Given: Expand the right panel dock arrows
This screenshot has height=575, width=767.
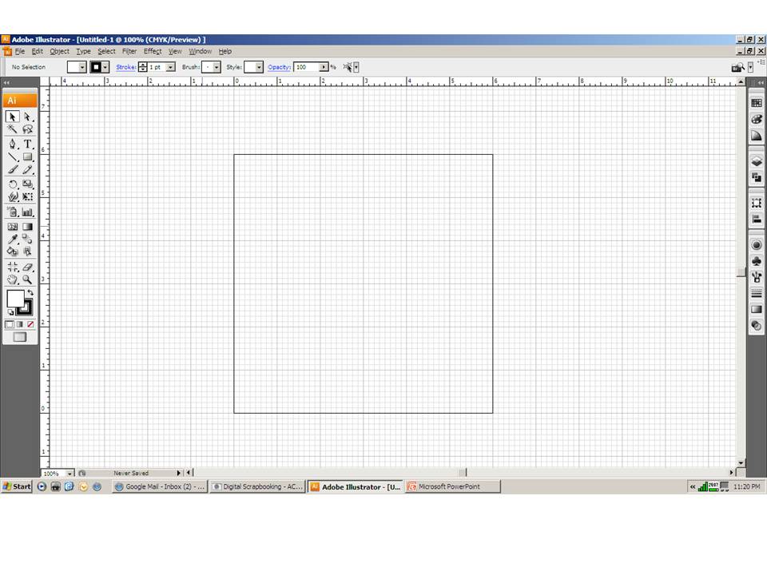Looking at the screenshot, I should tap(761, 82).
